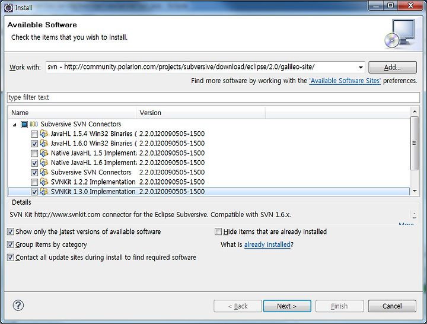Click the Native JavaHL 1.6 Implementation feature icon
This screenshot has width=427, height=324.
(44, 163)
